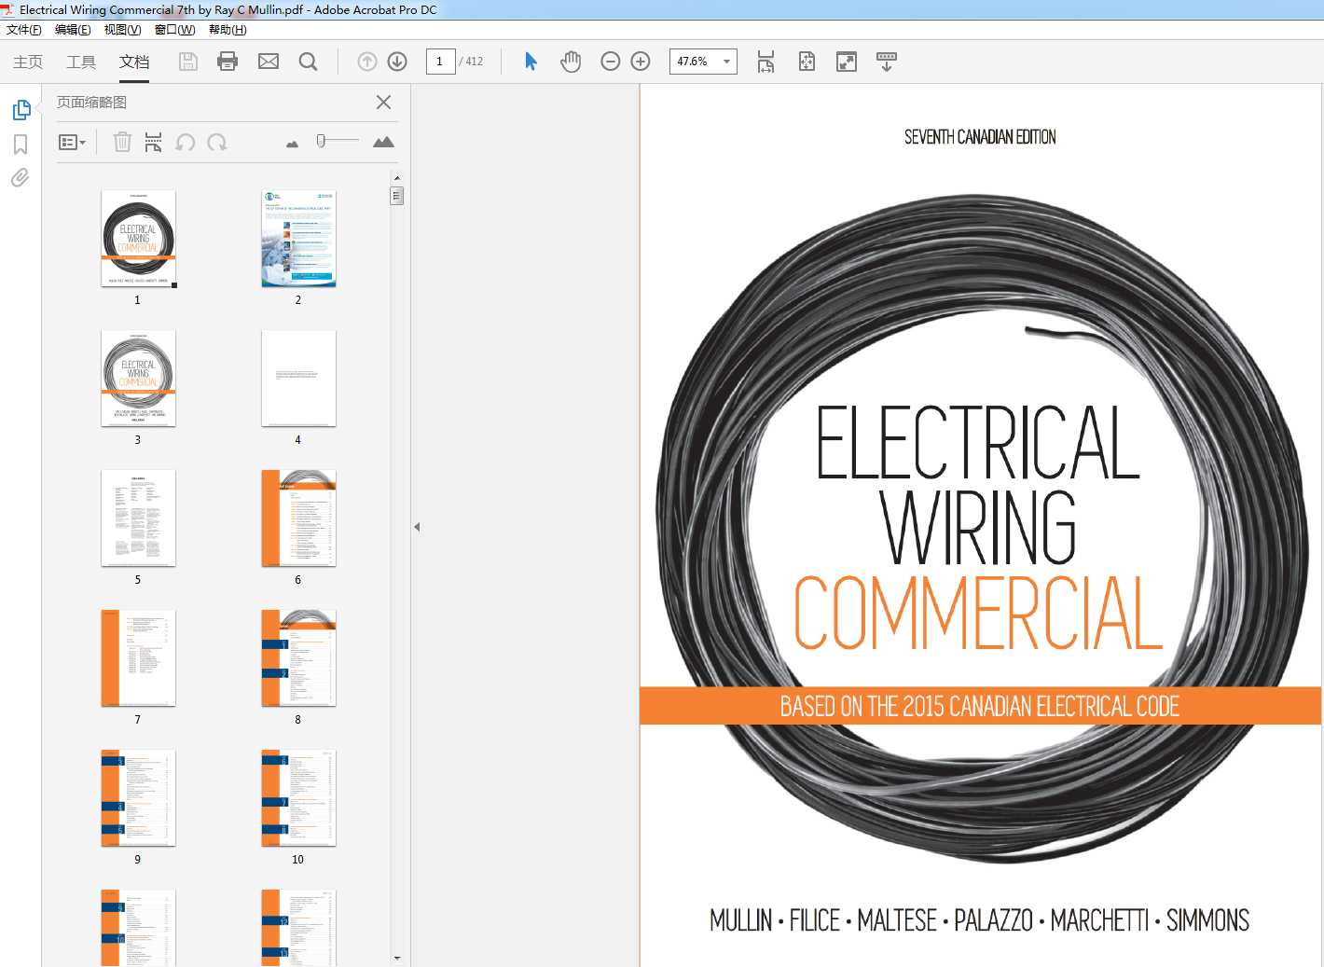Reduce thumbnail size with small mountain icon
The image size is (1324, 967).
[x=293, y=144]
